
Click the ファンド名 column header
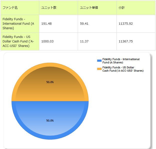(10, 8)
